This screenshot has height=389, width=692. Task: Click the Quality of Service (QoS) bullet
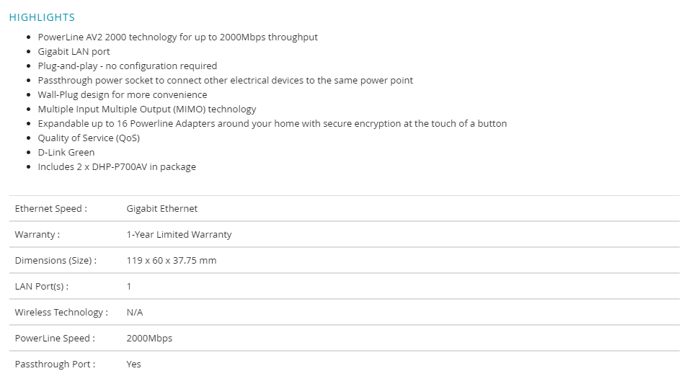[x=89, y=138]
